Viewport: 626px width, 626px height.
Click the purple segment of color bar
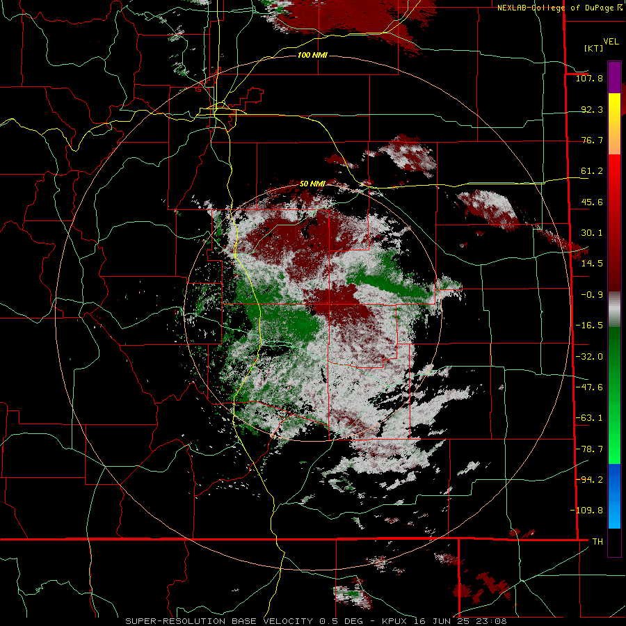(614, 77)
